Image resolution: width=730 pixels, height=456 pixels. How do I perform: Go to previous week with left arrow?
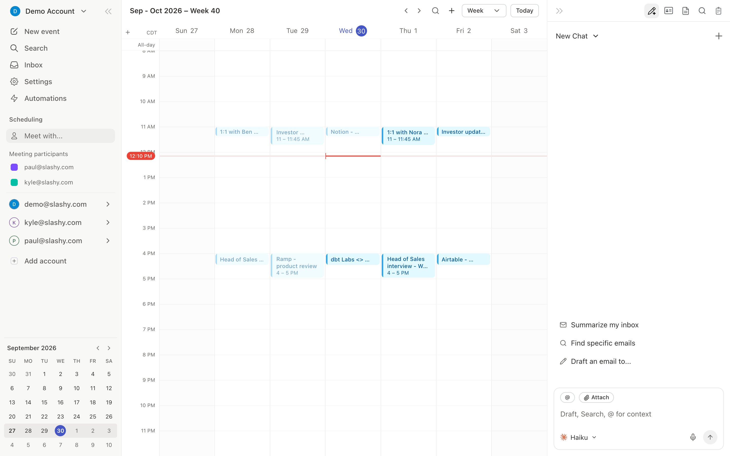pyautogui.click(x=406, y=11)
